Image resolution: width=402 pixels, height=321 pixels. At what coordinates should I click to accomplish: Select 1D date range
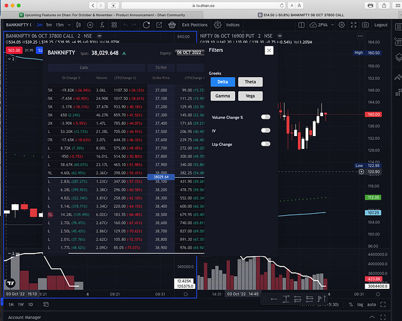tap(31, 304)
